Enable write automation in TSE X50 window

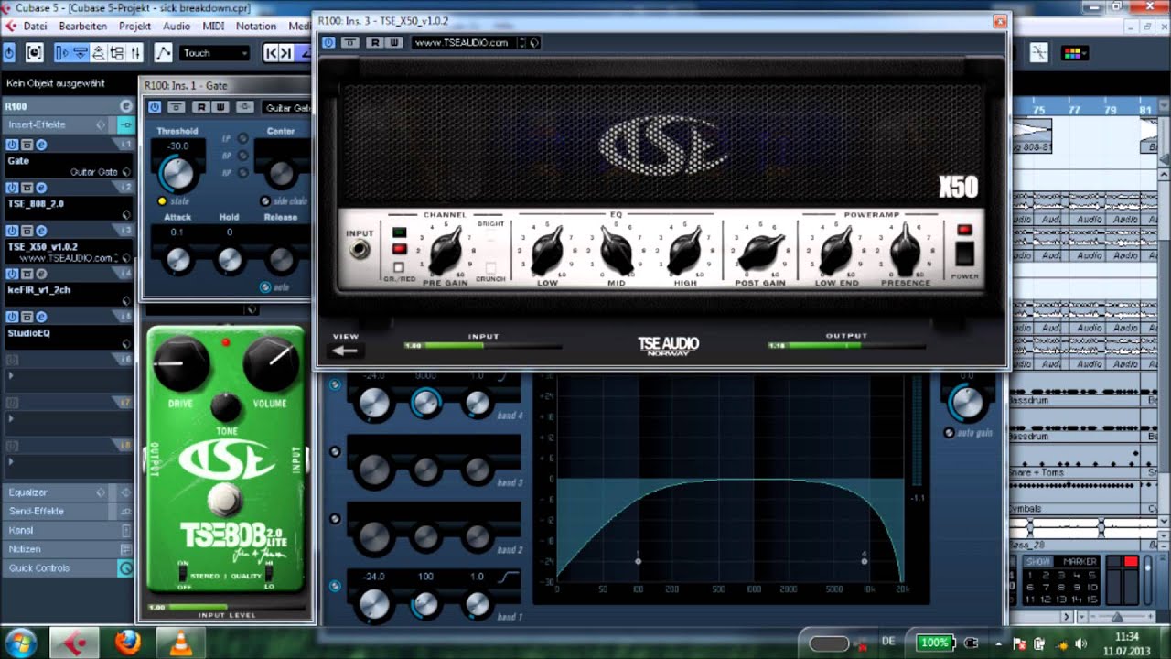pos(393,42)
